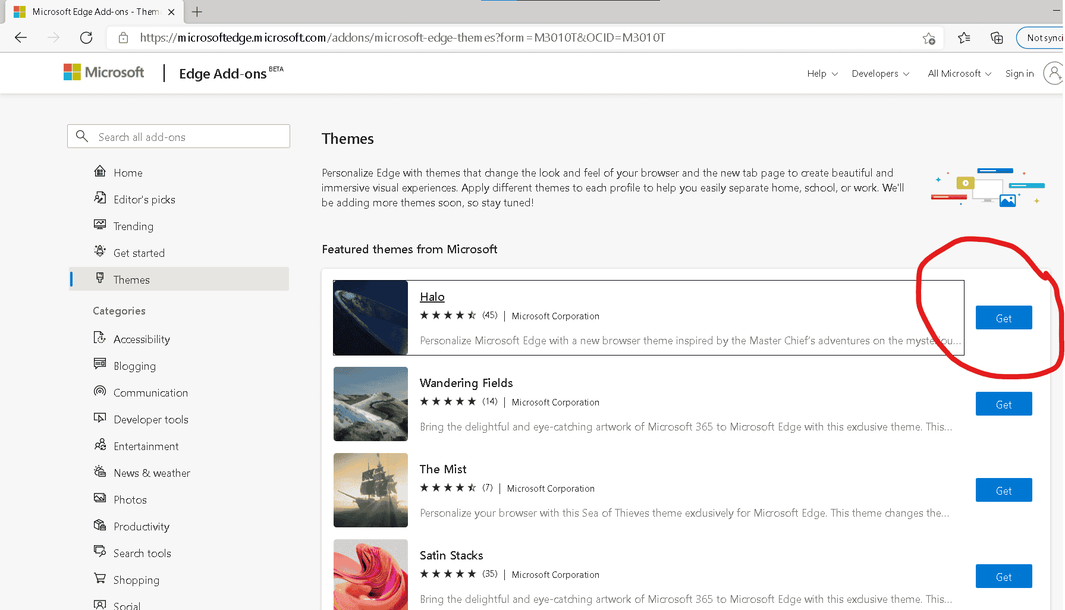Screen dimensions: 1065x610
Task: Open the Collections icon in toolbar
Action: pos(997,38)
